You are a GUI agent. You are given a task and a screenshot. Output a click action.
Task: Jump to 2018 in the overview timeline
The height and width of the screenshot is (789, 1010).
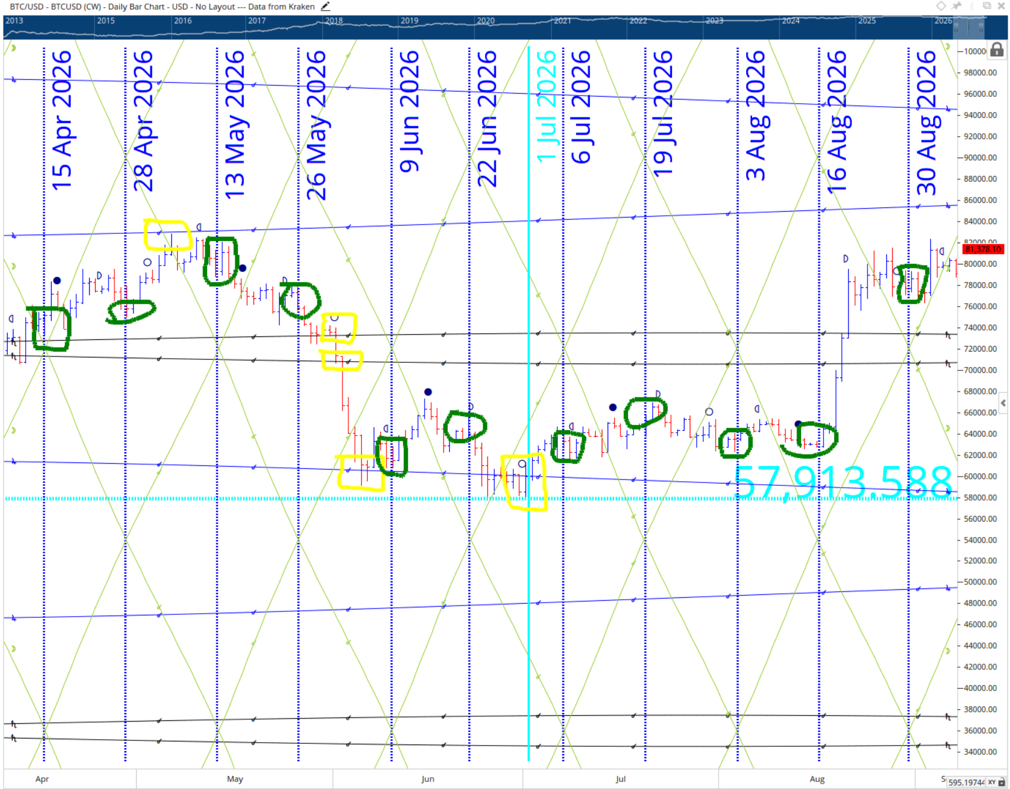click(334, 21)
